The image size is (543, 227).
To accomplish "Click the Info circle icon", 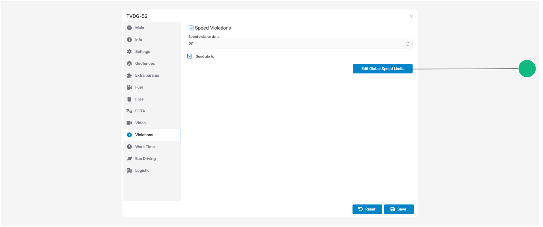I will [x=129, y=40].
